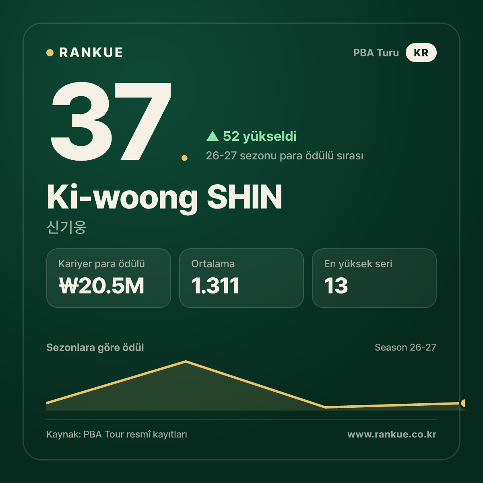The width and height of the screenshot is (483, 483).
Task: Click 'Kaynak: PBA Tour resmî kayıtları' source note
Action: [x=117, y=434]
